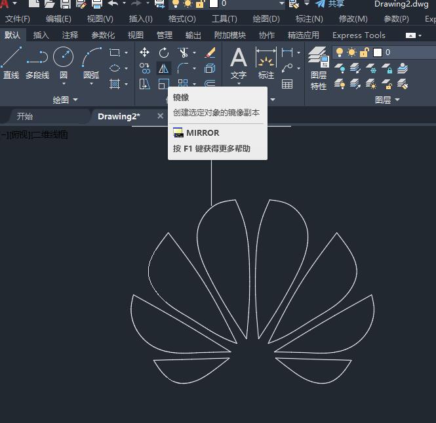Select the 多段线 polyline tool
The width and height of the screenshot is (436, 423).
pyautogui.click(x=37, y=62)
